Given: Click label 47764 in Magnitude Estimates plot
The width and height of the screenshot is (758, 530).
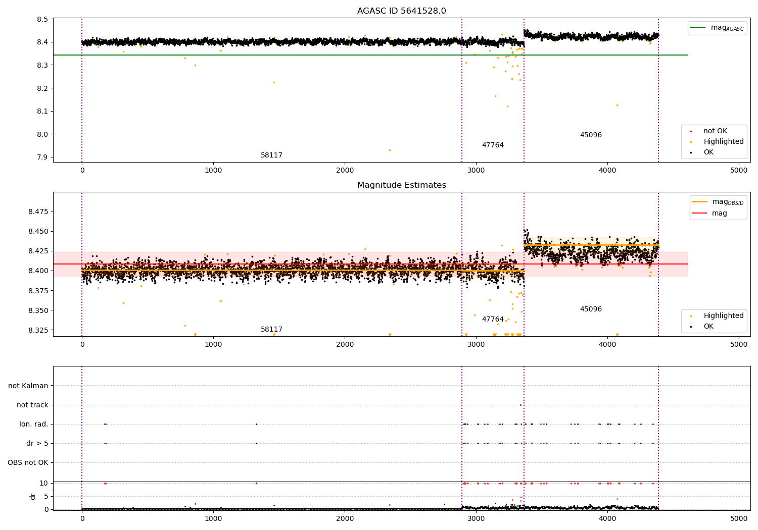Looking at the screenshot, I should pos(493,320).
